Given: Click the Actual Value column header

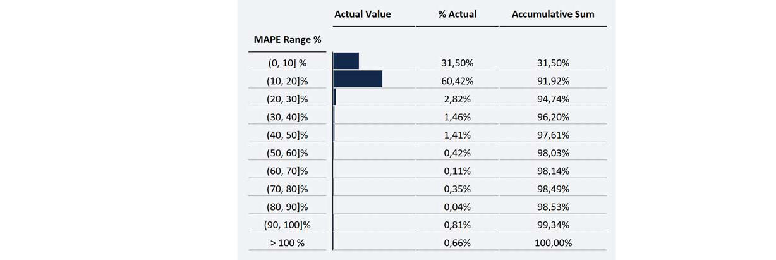Looking at the screenshot, I should click(x=363, y=14).
